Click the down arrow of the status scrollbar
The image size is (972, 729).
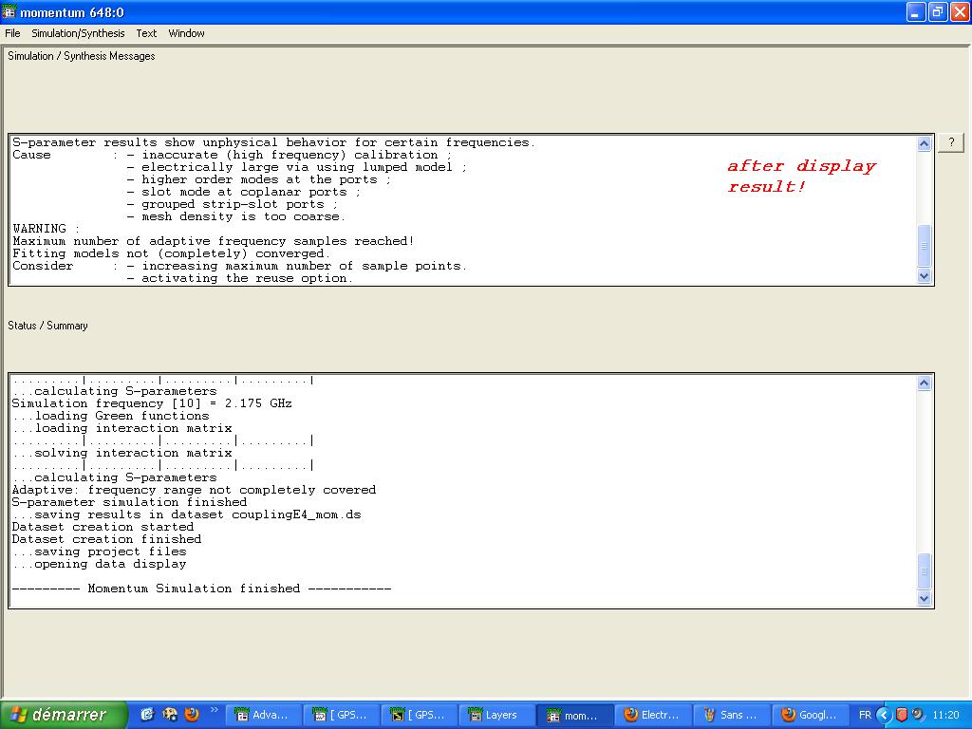point(924,599)
